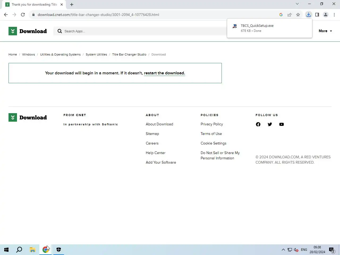Viewport: 340px width, 255px height.
Task: Open the taskbar clock and date
Action: [x=317, y=250]
